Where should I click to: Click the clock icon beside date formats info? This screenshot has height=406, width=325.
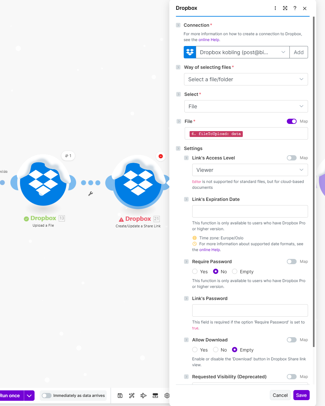(194, 244)
